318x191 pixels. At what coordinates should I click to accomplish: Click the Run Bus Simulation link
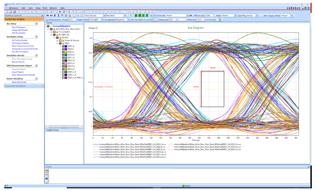click(x=20, y=52)
